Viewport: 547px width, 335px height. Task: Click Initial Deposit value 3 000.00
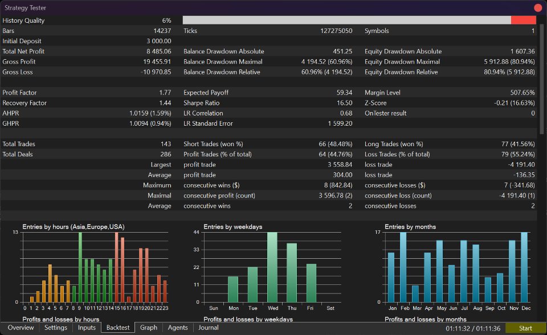(159, 41)
